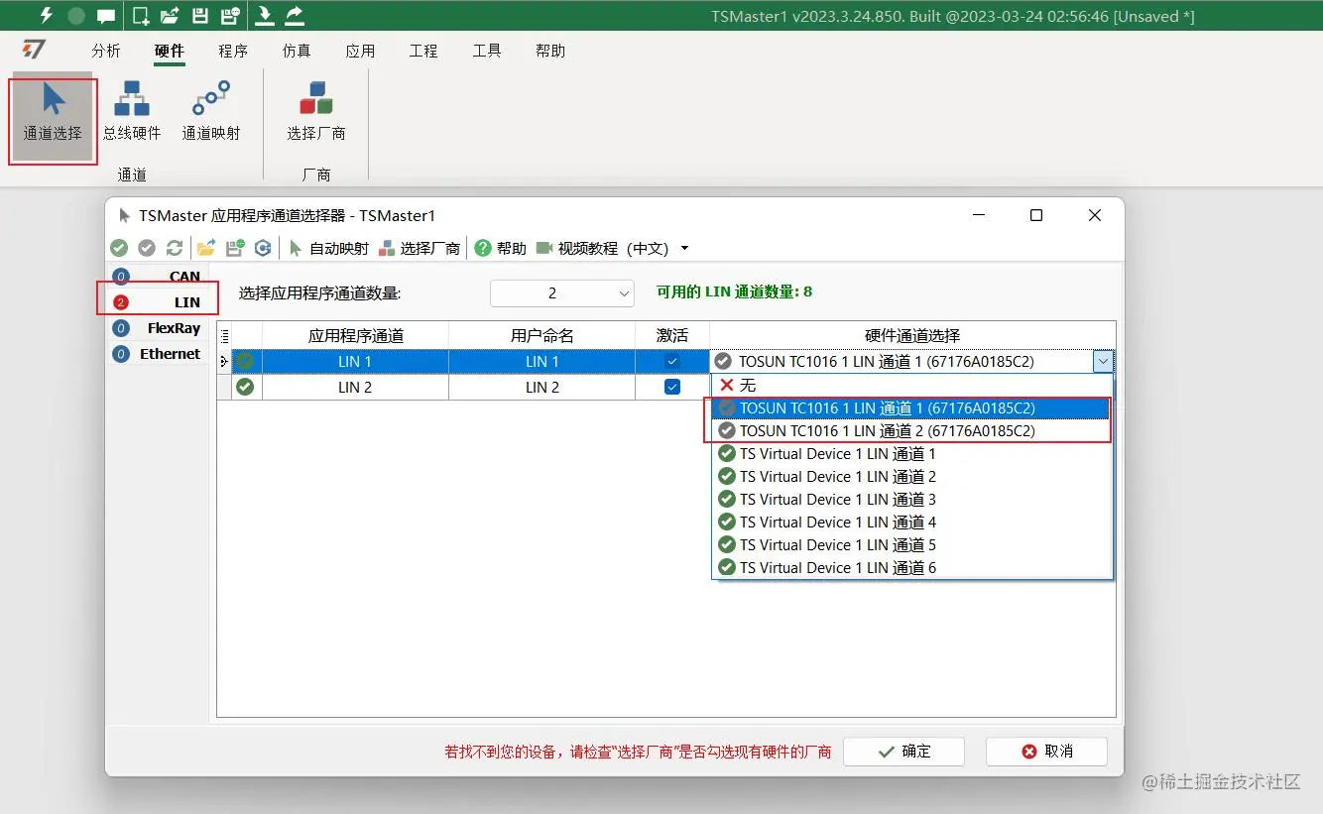The width and height of the screenshot is (1323, 814).
Task: Uncheck the 激活 checkbox for LIN 2
Action: click(x=672, y=387)
